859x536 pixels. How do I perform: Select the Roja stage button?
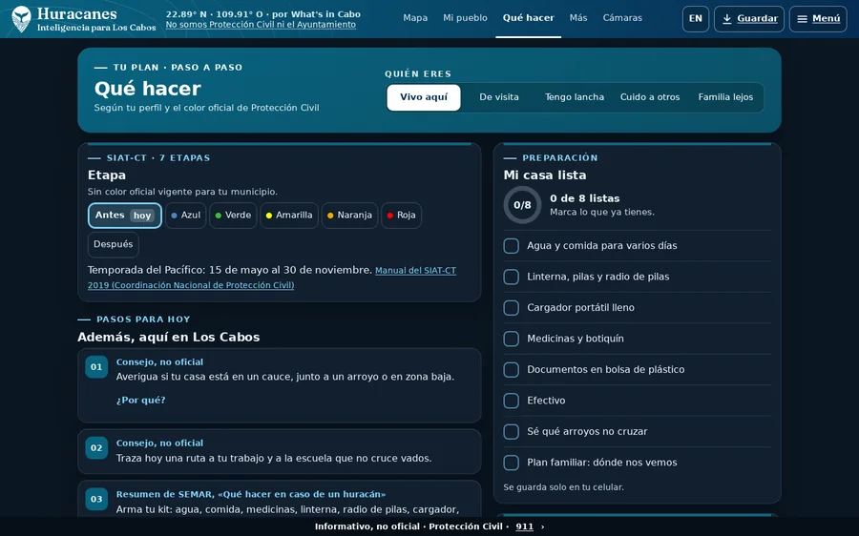pyautogui.click(x=401, y=216)
